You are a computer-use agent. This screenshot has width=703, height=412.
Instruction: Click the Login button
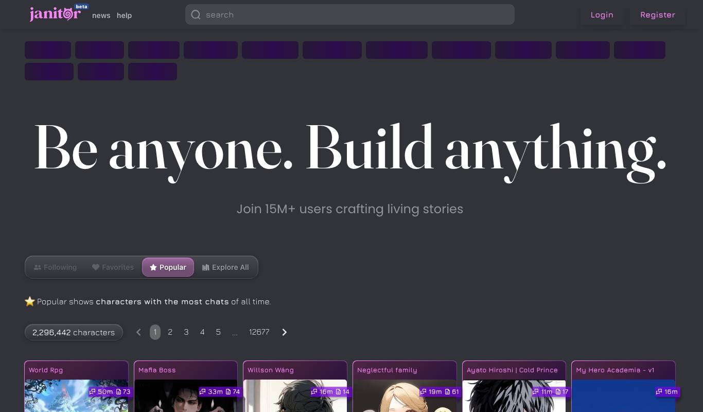tap(602, 15)
